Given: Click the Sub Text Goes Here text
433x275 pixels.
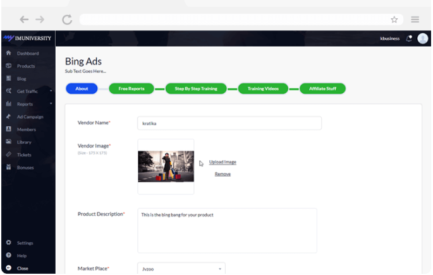Looking at the screenshot, I should coord(85,71).
